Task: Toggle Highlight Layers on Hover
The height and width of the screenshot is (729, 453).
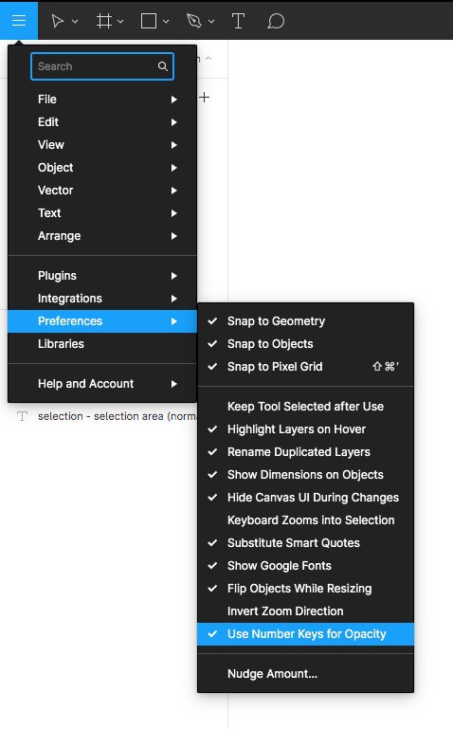Action: [x=306, y=429]
